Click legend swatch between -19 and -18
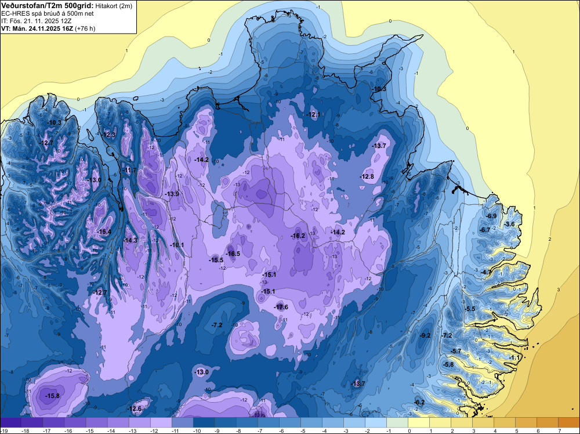The height and width of the screenshot is (434, 580). pyautogui.click(x=11, y=422)
